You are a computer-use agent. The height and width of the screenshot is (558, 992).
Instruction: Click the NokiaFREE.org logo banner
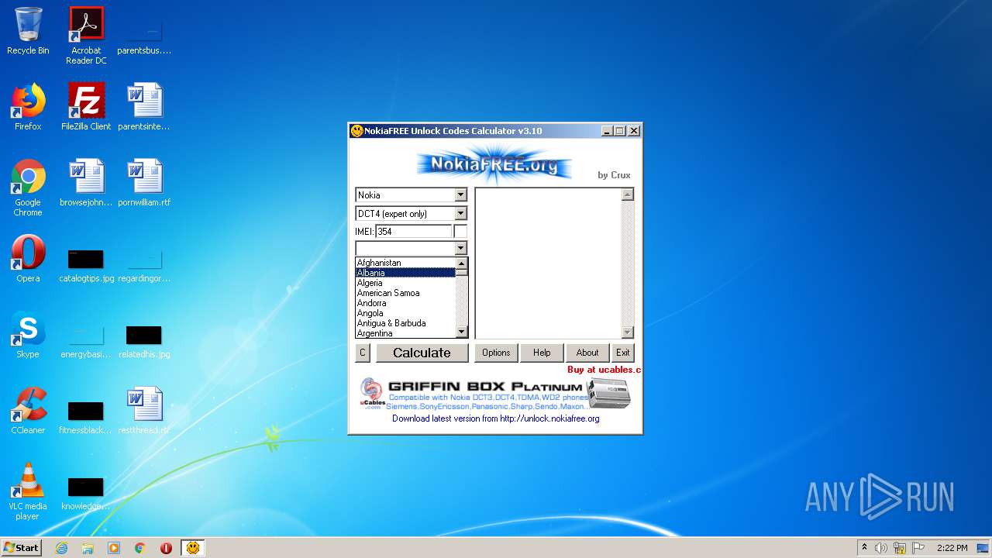(x=494, y=164)
